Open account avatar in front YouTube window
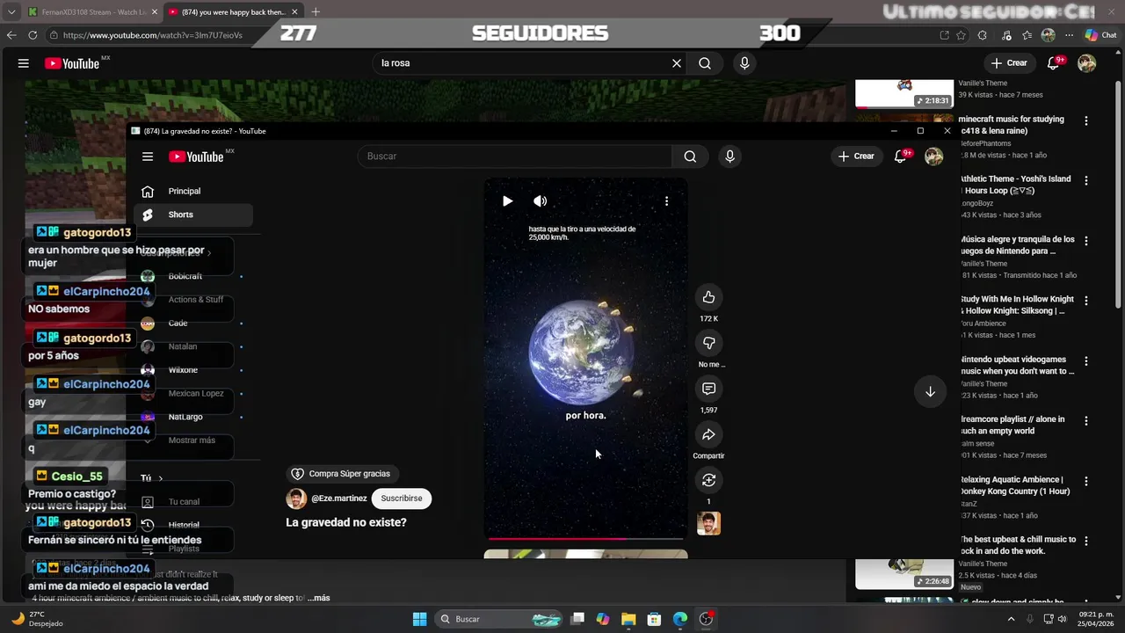The height and width of the screenshot is (633, 1125). pyautogui.click(x=934, y=156)
